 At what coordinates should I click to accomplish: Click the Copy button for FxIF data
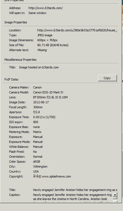(107, 78)
